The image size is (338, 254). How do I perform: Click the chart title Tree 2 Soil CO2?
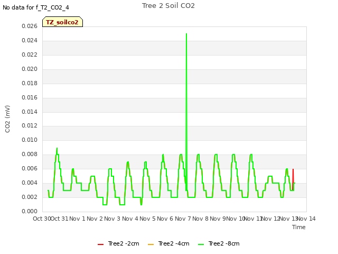(168, 6)
